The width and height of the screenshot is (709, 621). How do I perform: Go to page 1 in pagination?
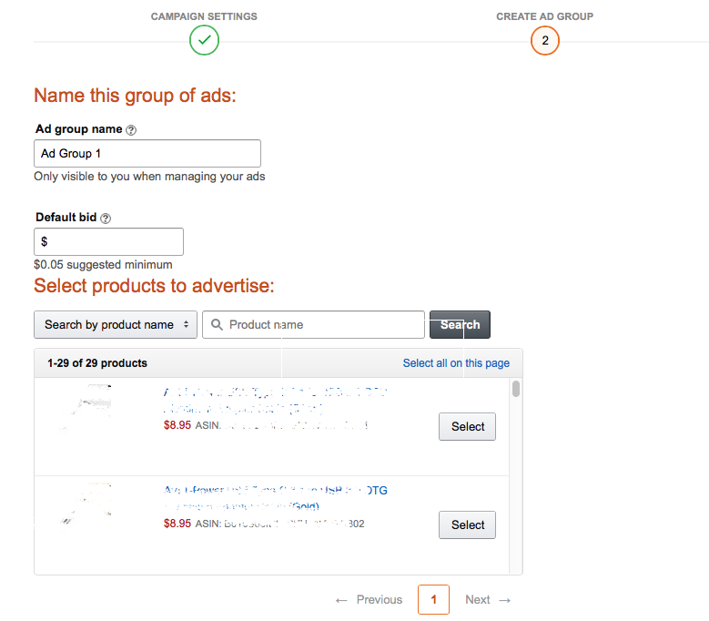tap(433, 600)
